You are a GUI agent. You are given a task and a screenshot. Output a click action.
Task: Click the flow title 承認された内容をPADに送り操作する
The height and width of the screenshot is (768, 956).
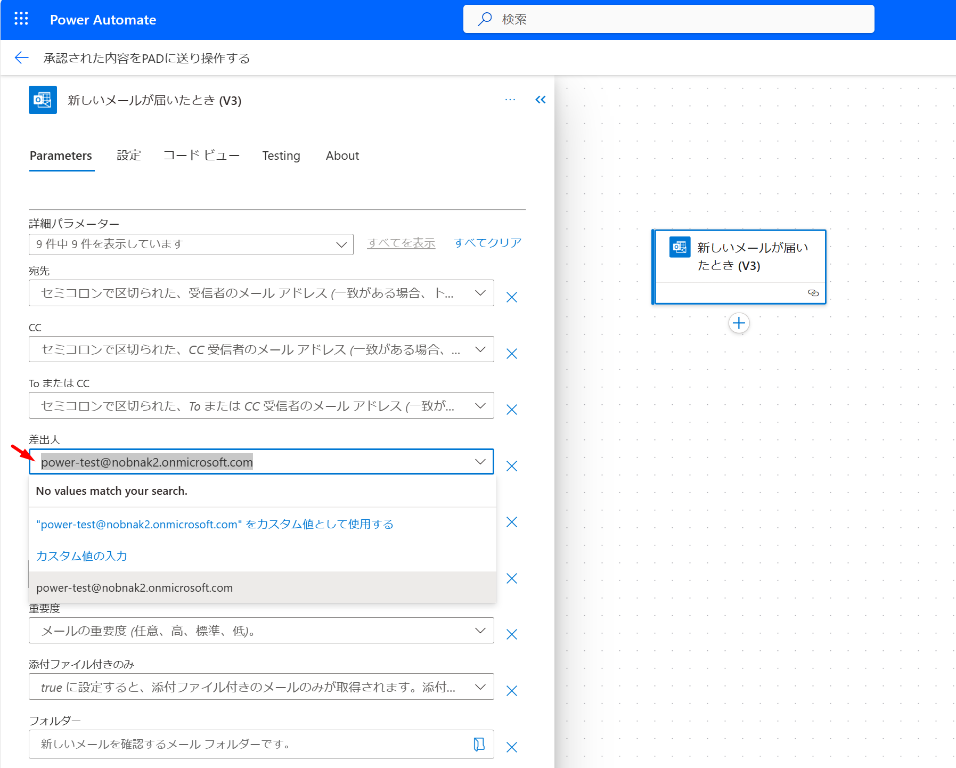146,58
